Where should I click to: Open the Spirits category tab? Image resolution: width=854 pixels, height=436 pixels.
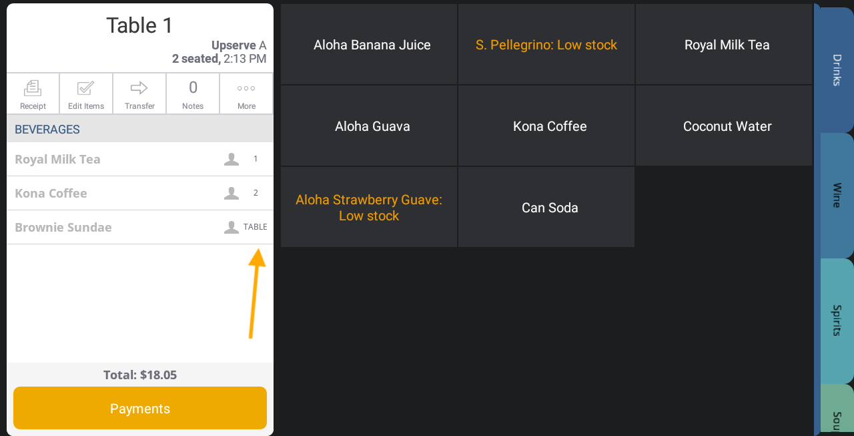click(x=835, y=320)
